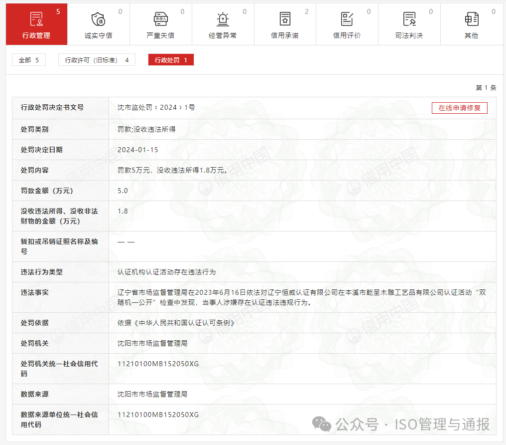Image resolution: width=506 pixels, height=445 pixels.
Task: Switch to the 司法判决 tab label
Action: [409, 35]
